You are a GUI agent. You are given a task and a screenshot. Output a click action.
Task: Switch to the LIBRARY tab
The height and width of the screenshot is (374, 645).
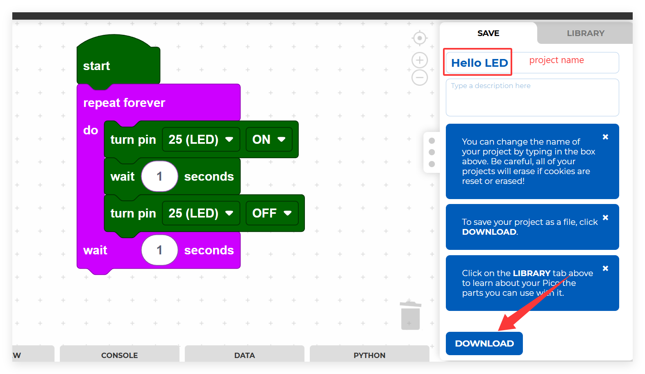pos(585,33)
